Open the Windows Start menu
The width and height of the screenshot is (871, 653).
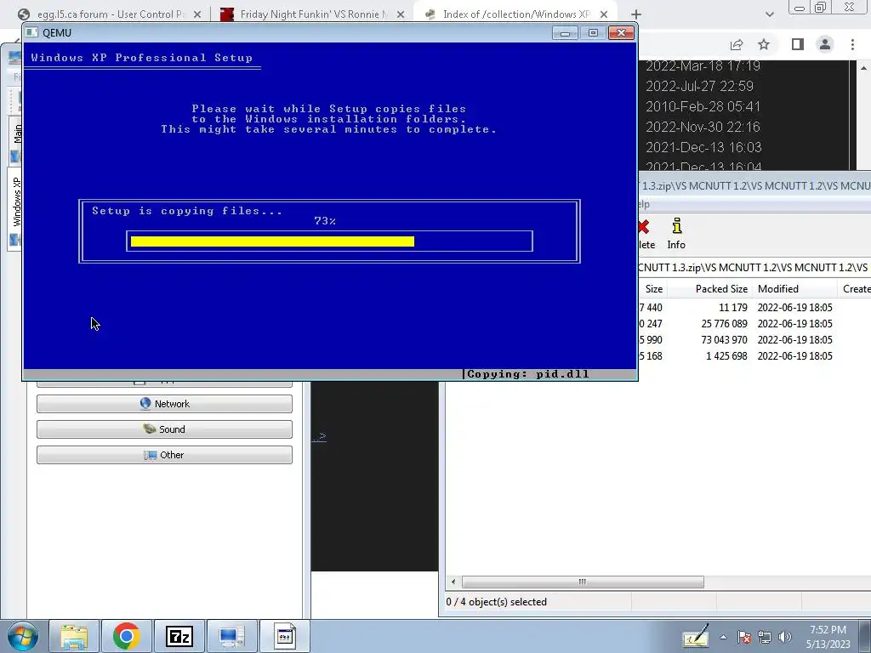pyautogui.click(x=21, y=636)
